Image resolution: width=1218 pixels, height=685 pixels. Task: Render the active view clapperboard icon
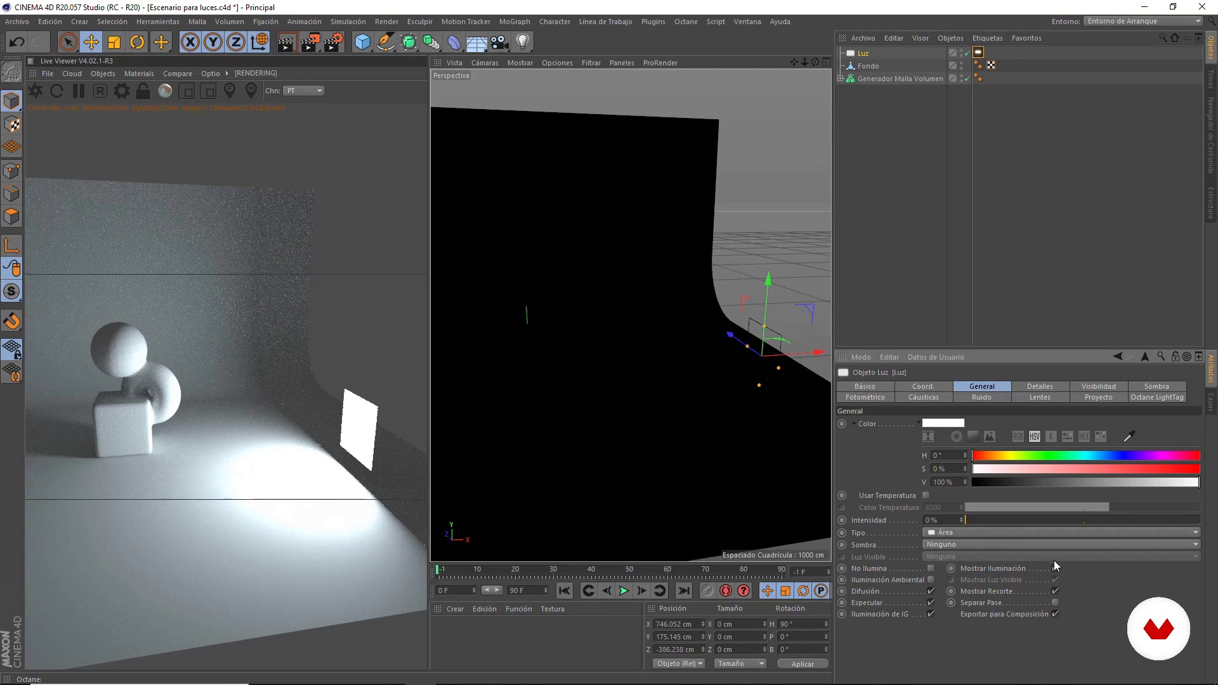(x=287, y=42)
